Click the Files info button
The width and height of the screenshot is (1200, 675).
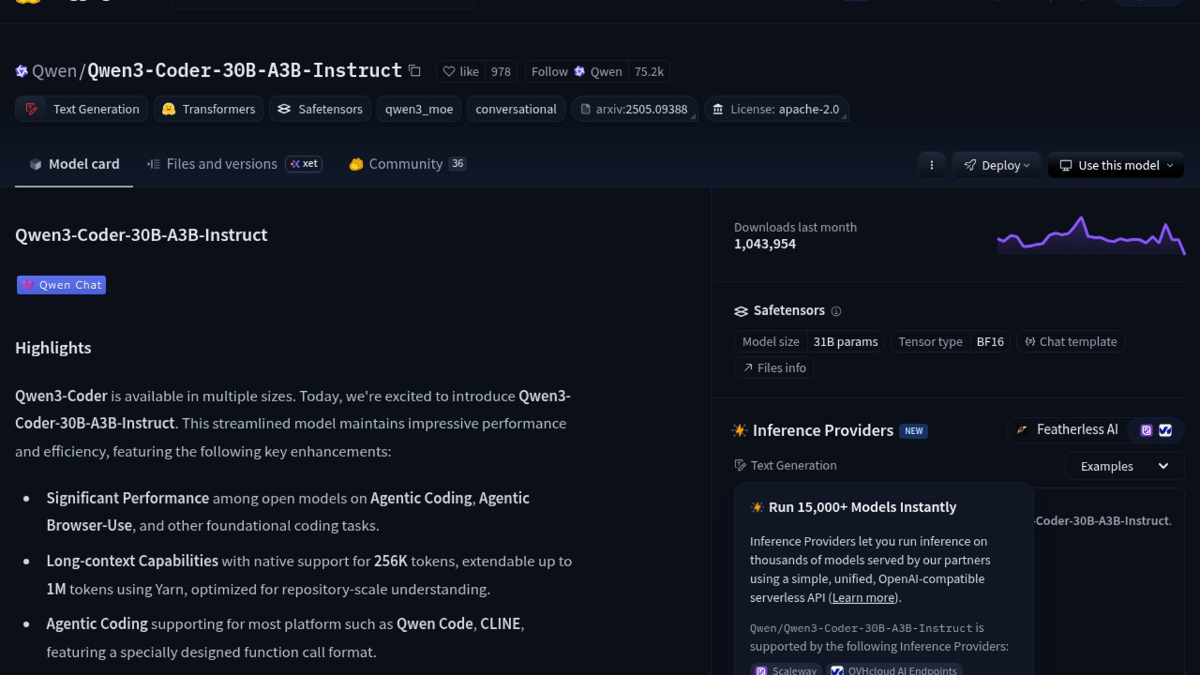point(774,368)
